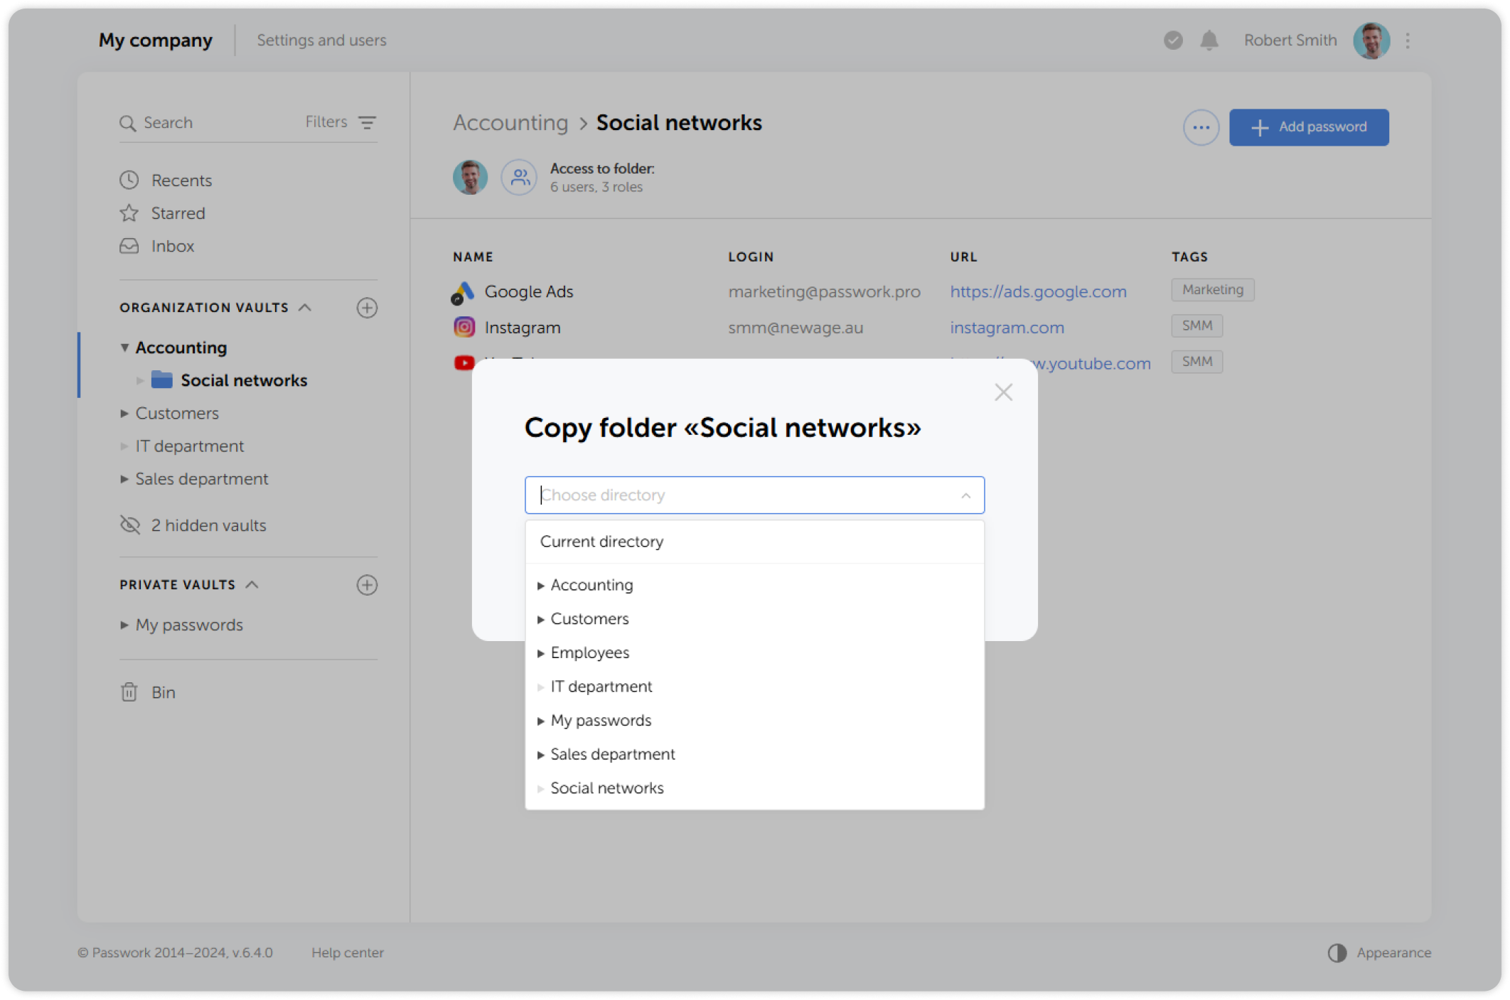The width and height of the screenshot is (1510, 1000).
Task: Select the Instagram icon in the password list
Action: 464,327
